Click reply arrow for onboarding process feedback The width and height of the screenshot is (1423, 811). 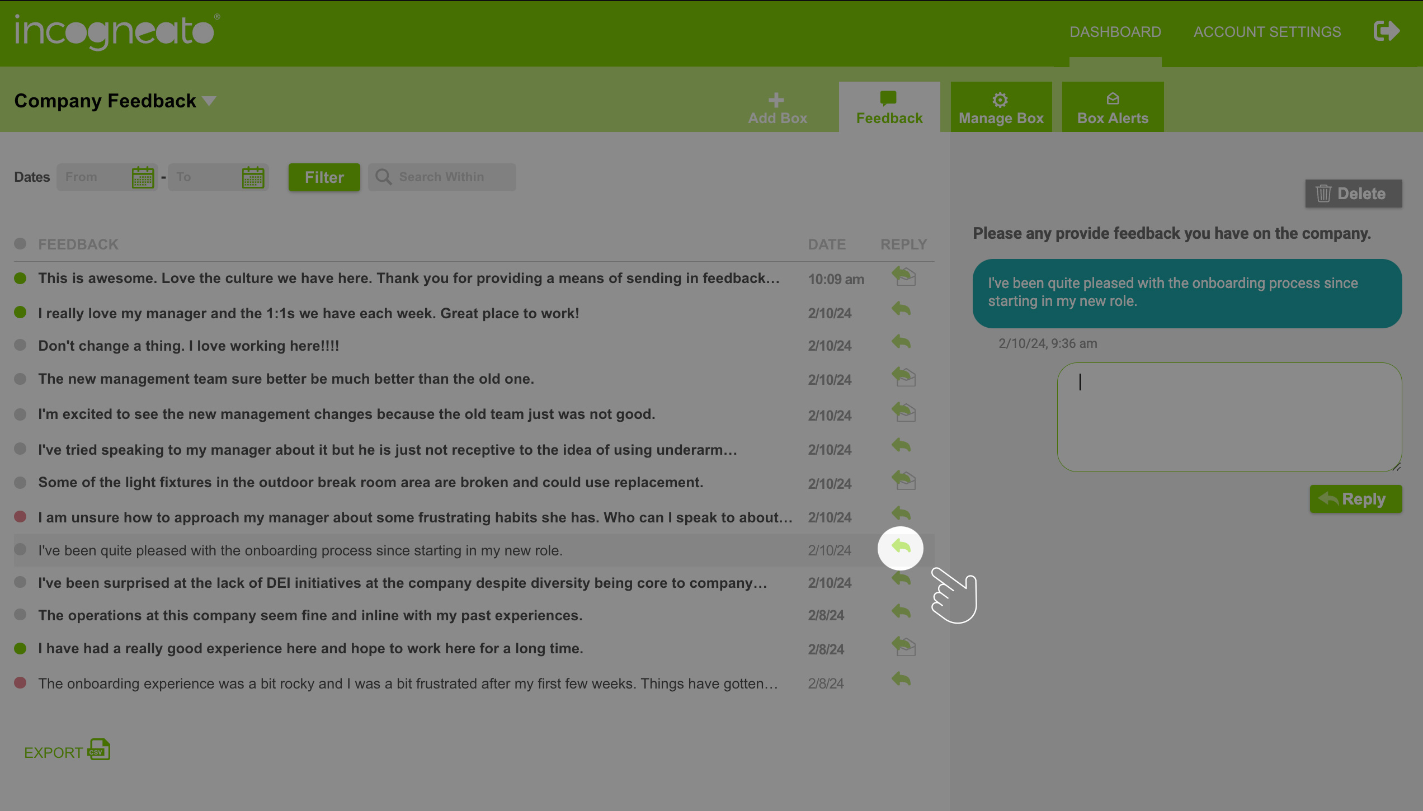(x=901, y=547)
